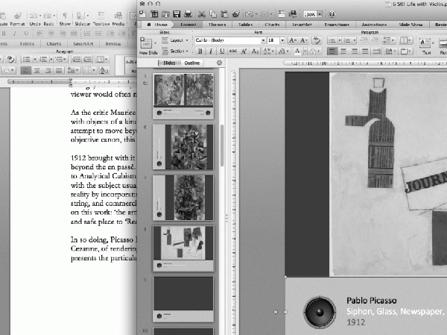Click the Undo arrow in PowerPoint toolbar
Viewport: 447px width, 335px height.
click(250, 14)
